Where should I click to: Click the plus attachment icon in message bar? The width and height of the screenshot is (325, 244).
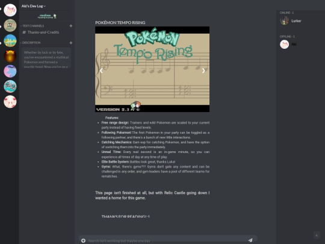[x=83, y=240]
